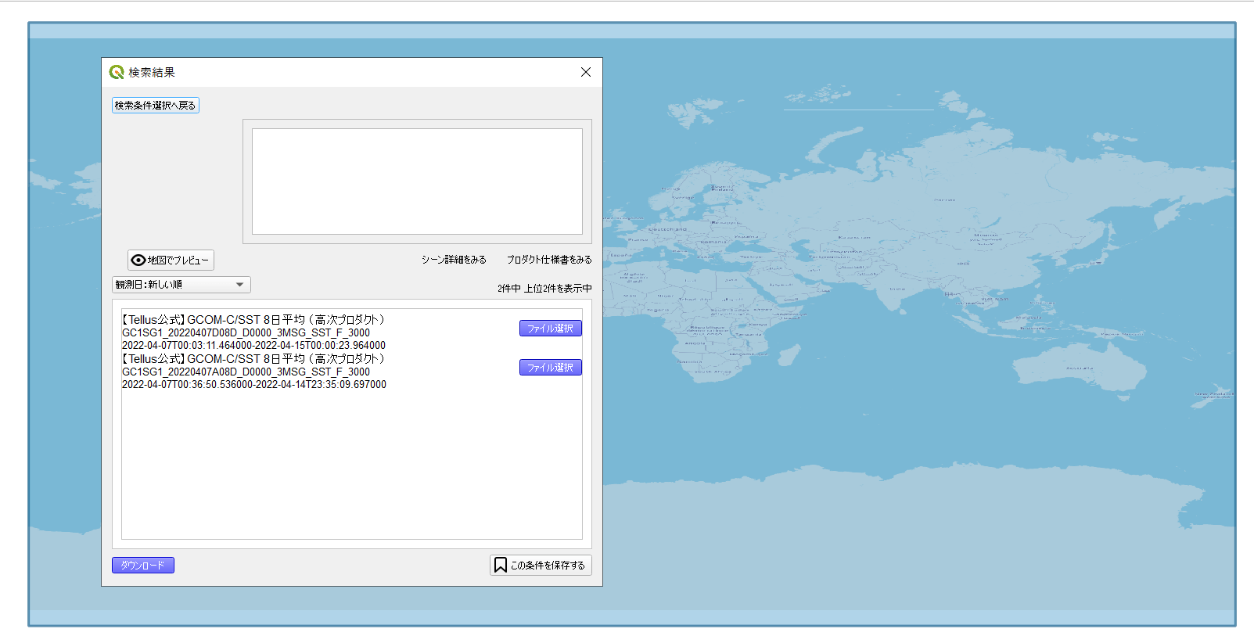Screen dimensions: 1254x643
Task: Go back via 検索条件選択へ戻る button
Action: pos(156,105)
